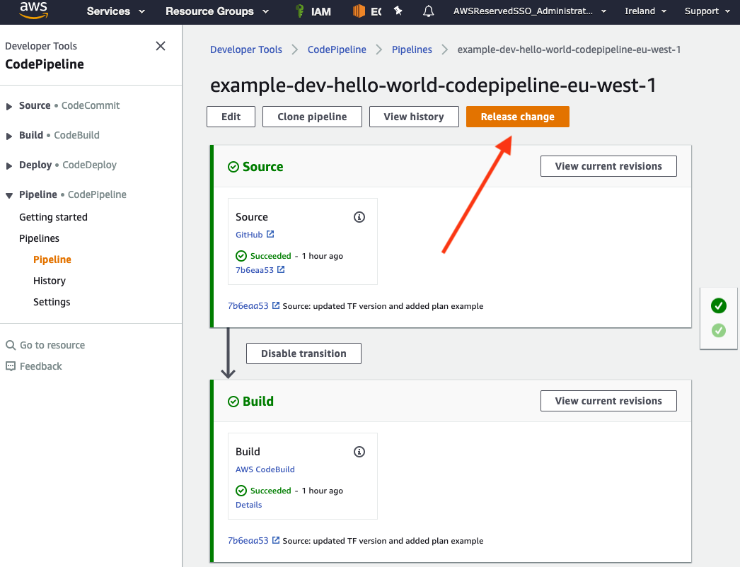Open commit 7b6eaa53 below Build card
This screenshot has height=567, width=740.
248,541
